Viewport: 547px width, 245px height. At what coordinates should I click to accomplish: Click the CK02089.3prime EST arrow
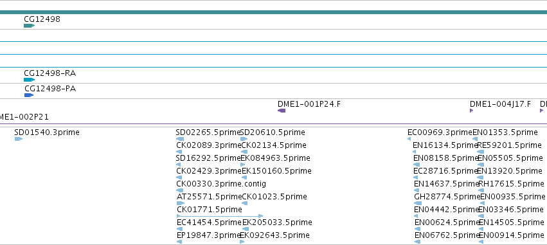179,152
